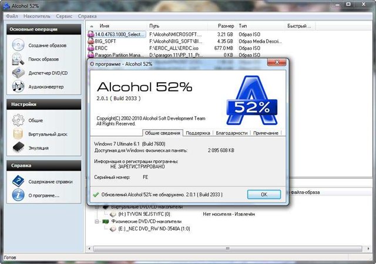Switch to the Общие сведения tab
Image resolution: width=376 pixels, height=264 pixels.
(x=162, y=133)
